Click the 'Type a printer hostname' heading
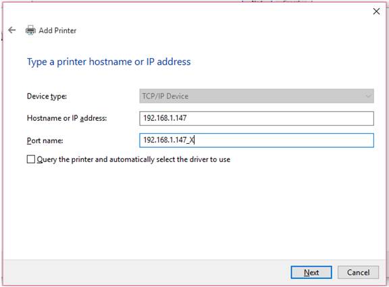The width and height of the screenshot is (389, 287). 109,61
